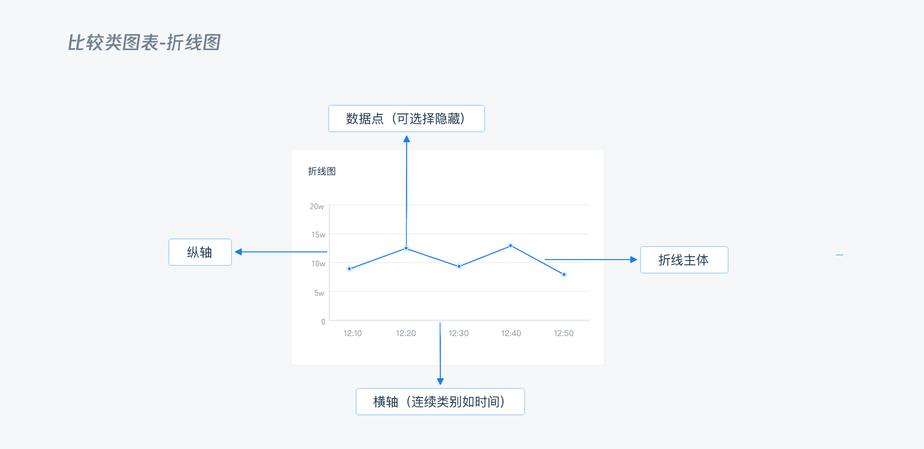Select the 12:50 x-axis tick label

click(x=564, y=333)
